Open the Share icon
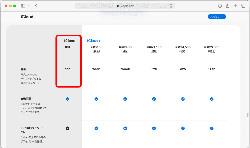The width and height of the screenshot is (250, 148). pos(228,6)
